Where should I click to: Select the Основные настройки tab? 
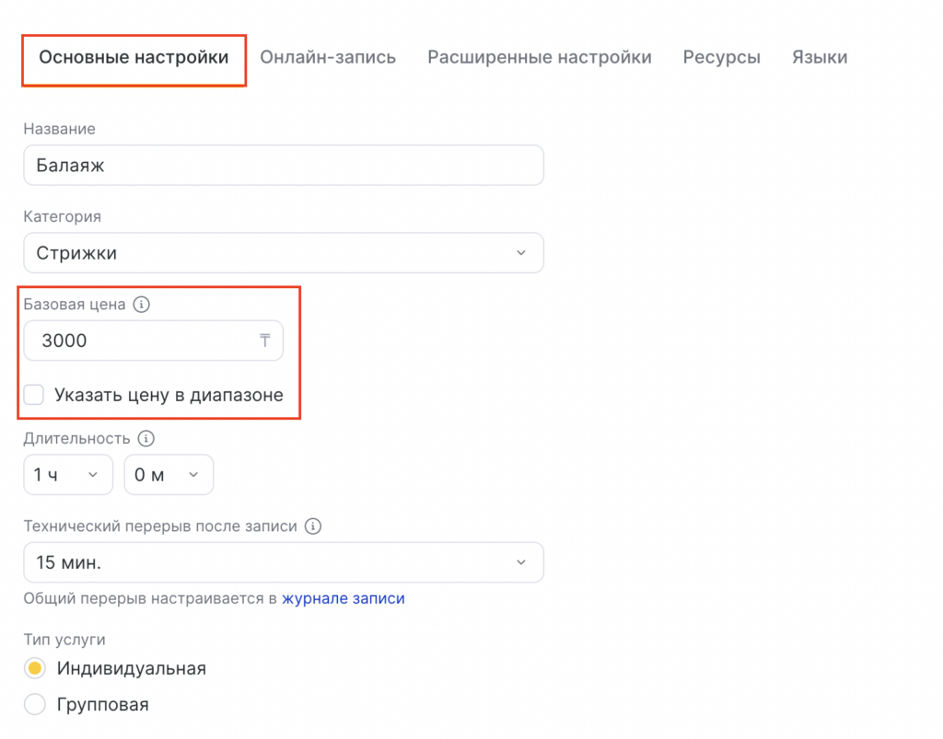134,57
